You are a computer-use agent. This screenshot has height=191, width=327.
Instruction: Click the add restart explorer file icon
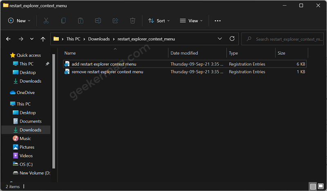(x=67, y=64)
